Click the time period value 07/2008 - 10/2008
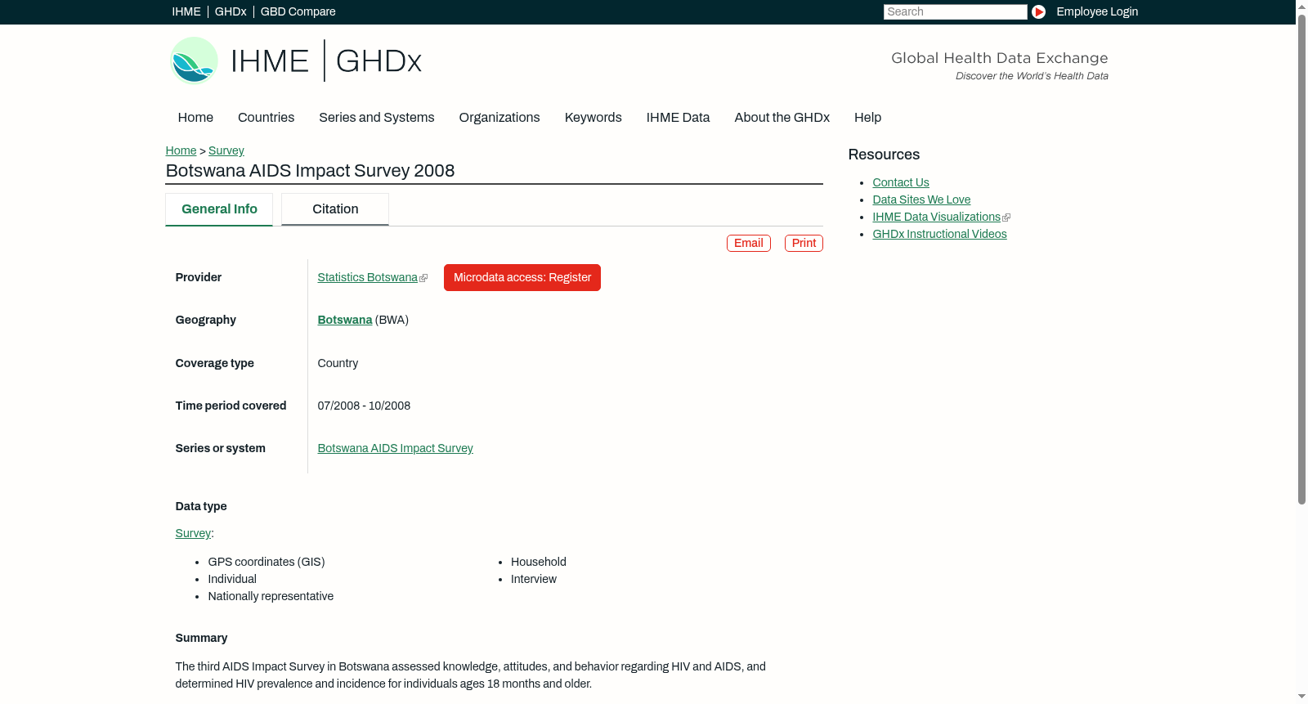 (364, 406)
